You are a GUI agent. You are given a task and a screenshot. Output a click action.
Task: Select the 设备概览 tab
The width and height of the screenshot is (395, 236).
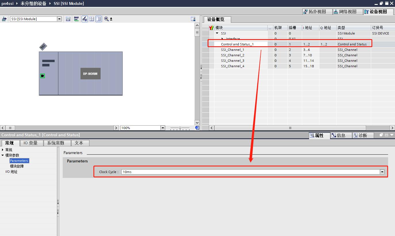click(217, 20)
